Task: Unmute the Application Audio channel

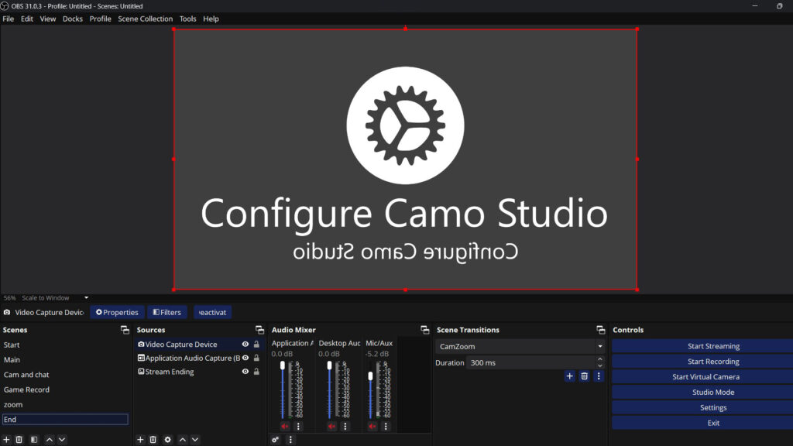Action: pyautogui.click(x=285, y=427)
